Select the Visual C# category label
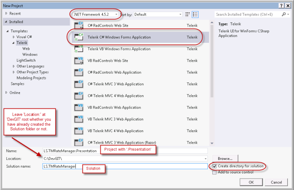The image size is (294, 190). coord(24,37)
